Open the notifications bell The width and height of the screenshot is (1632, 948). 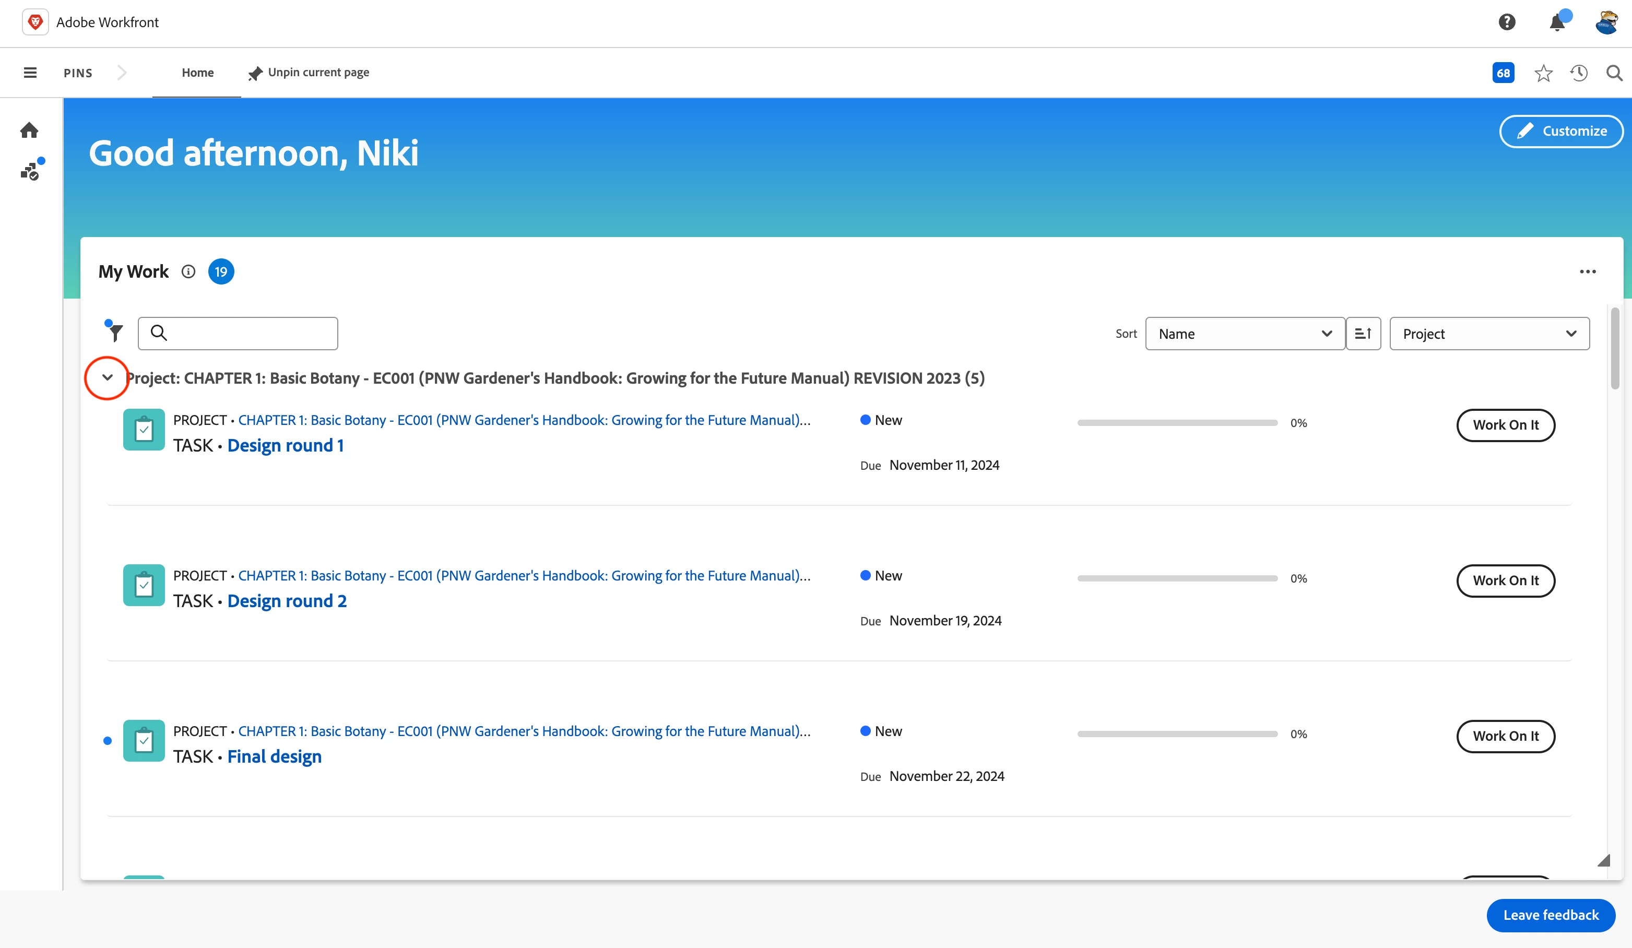coord(1557,22)
